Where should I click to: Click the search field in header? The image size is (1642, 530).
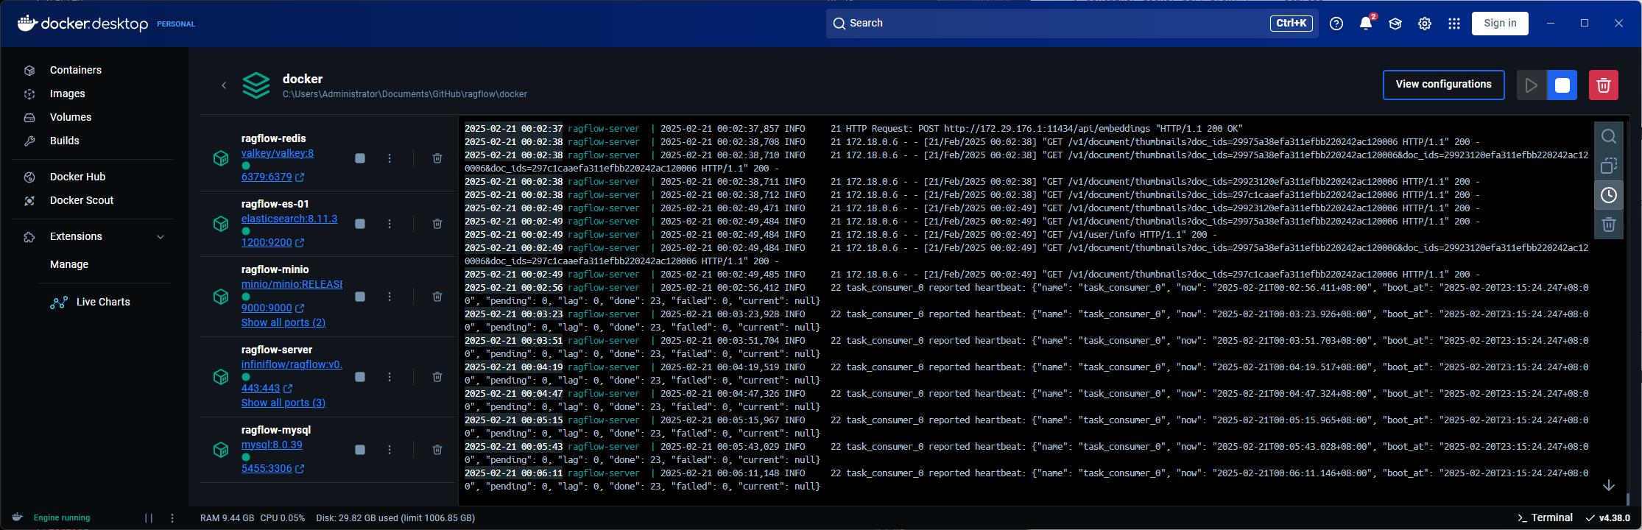1073,24
